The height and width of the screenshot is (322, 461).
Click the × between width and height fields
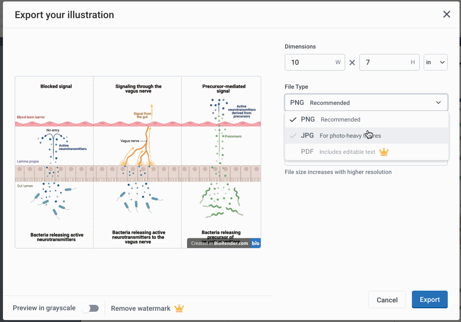352,62
